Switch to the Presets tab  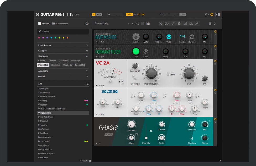(x=44, y=24)
